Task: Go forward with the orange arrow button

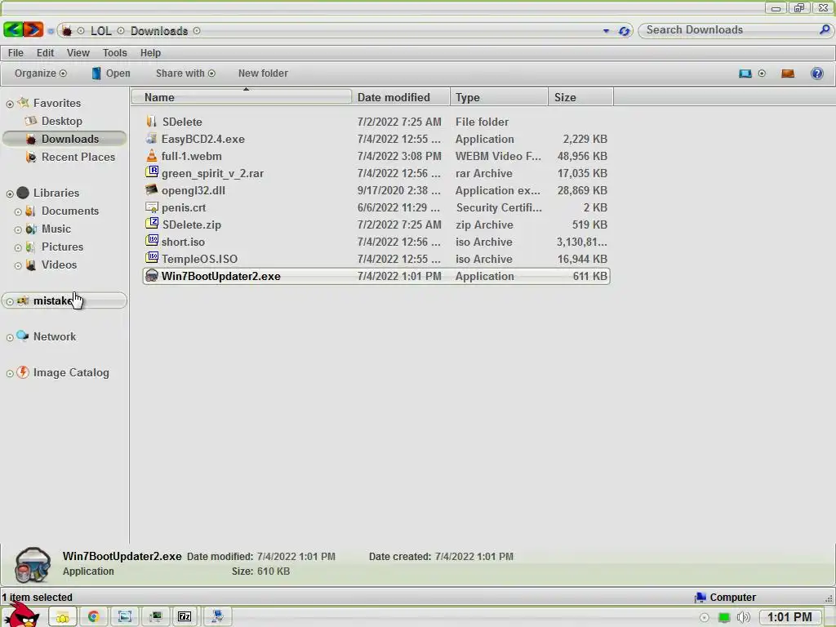Action: (33, 30)
